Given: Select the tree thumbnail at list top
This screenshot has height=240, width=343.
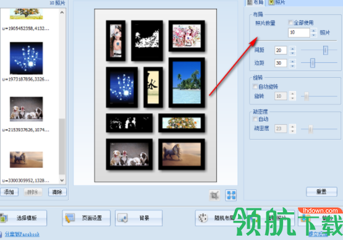Looking at the screenshot, I should coord(26,14).
